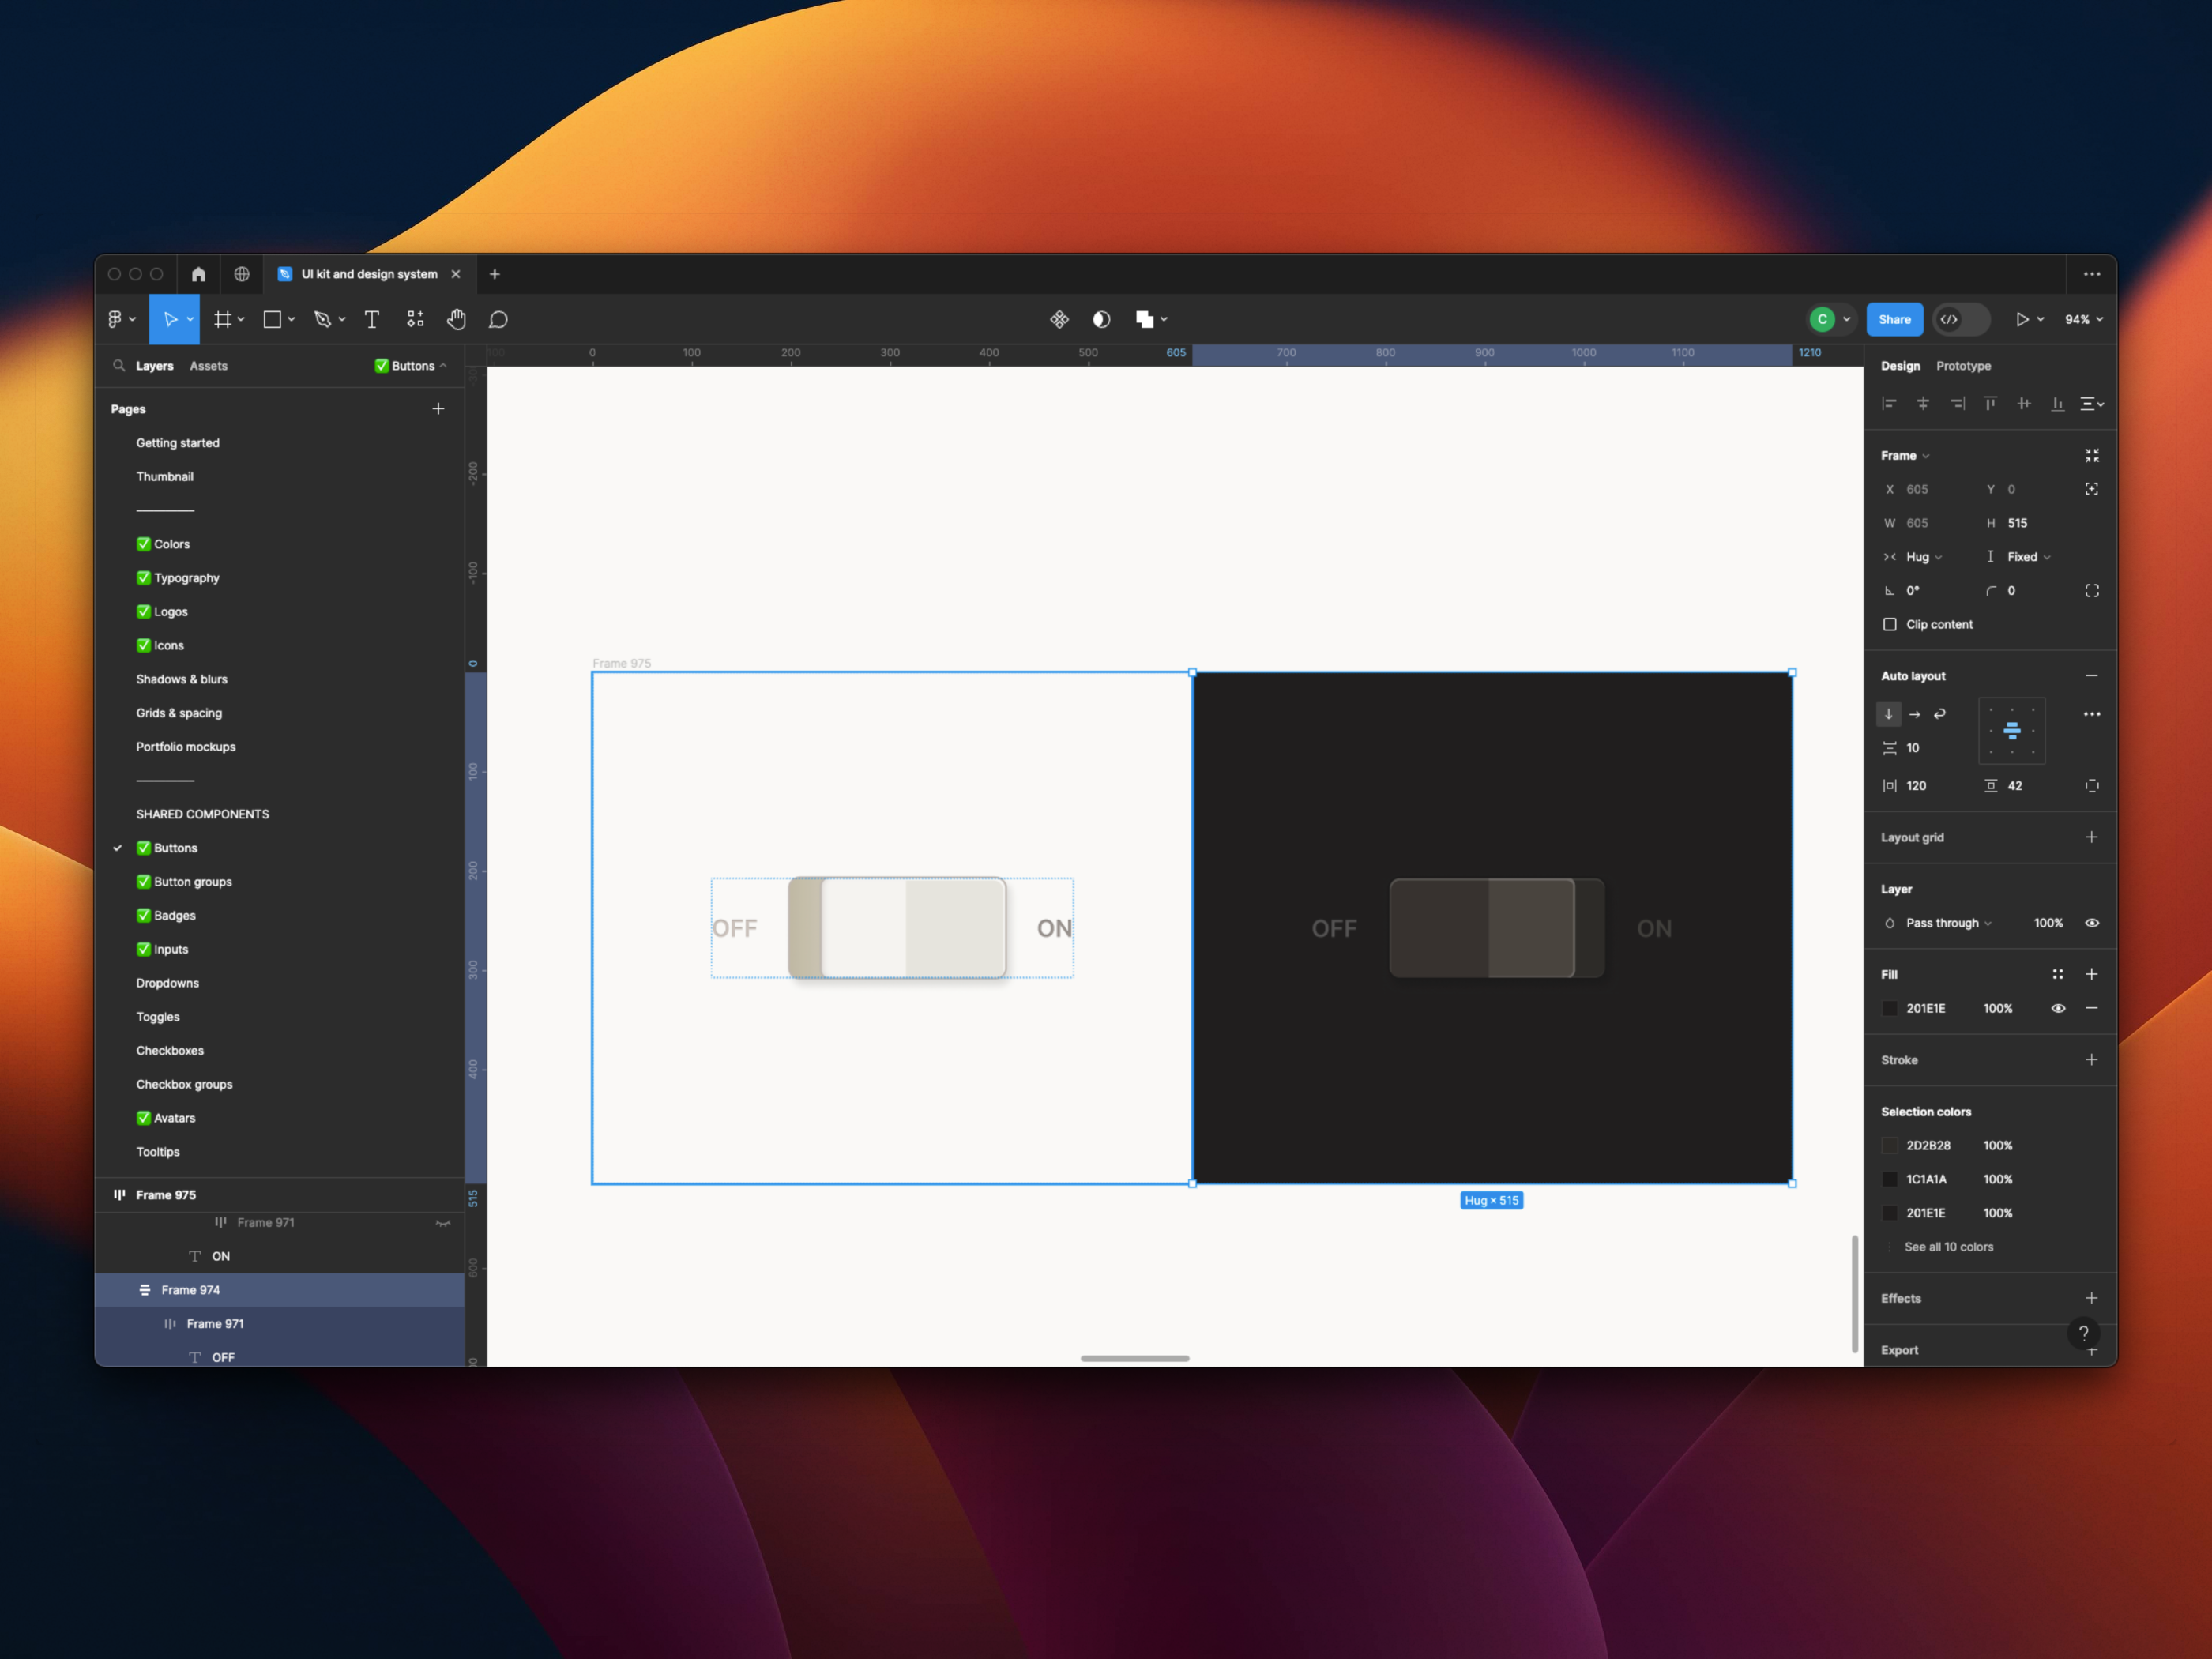Set auto layout horizontal direction

point(1915,714)
